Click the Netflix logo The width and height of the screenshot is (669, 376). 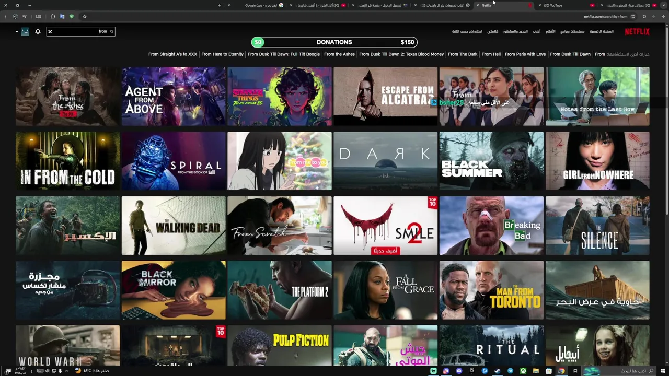[x=637, y=31]
